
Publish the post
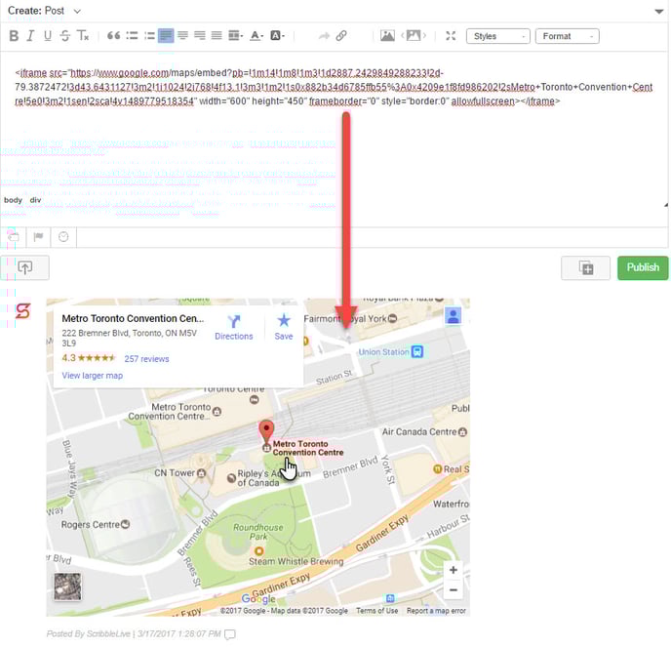[643, 268]
